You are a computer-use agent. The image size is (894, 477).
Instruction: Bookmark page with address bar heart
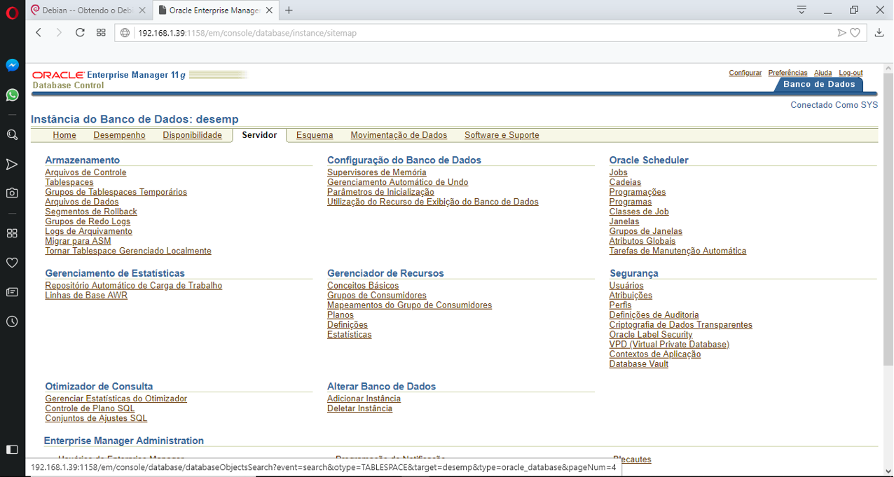(855, 33)
